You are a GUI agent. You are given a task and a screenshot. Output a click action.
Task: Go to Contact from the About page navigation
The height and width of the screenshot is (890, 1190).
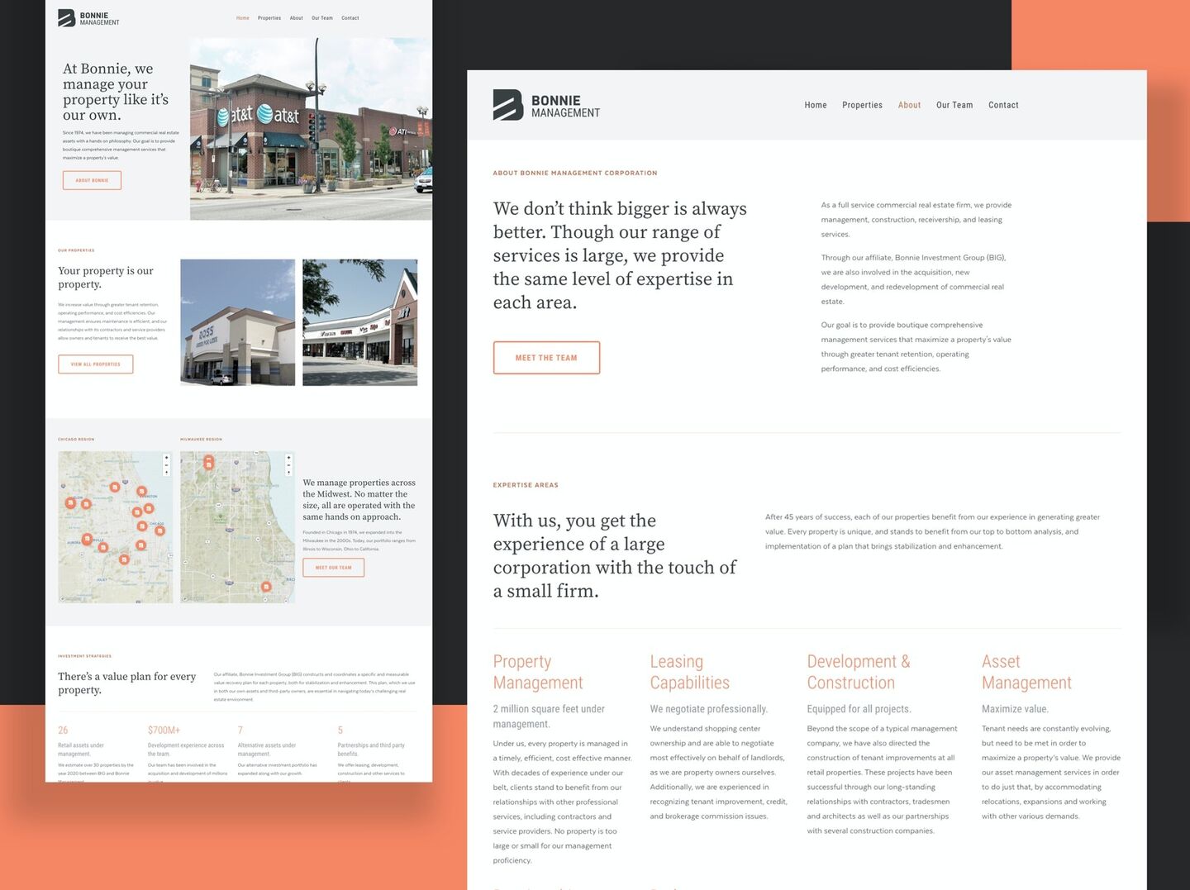pyautogui.click(x=1003, y=105)
